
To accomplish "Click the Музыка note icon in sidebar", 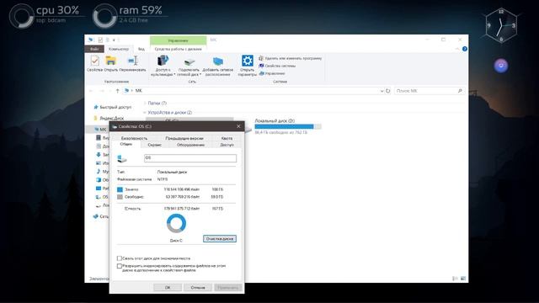I will coord(99,171).
